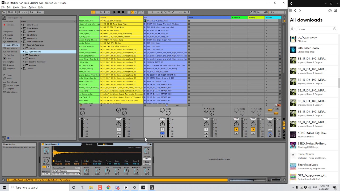
Task: Click the Hybrid Reverb Dry/Wet knob
Action: (x=147, y=171)
